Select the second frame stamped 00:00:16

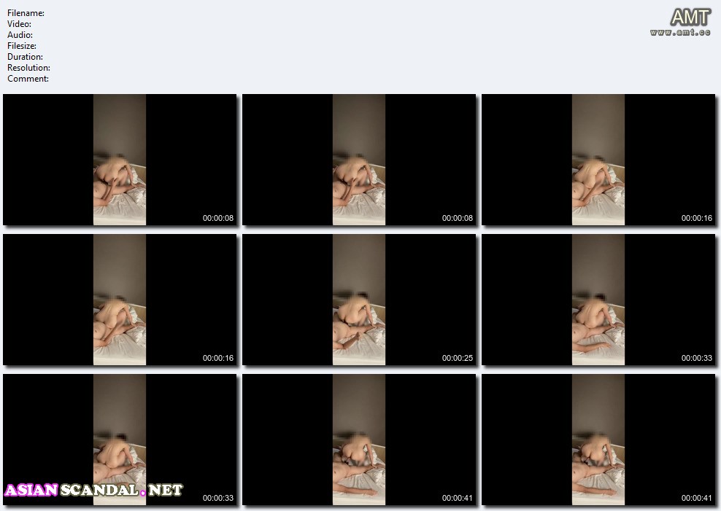pyautogui.click(x=120, y=300)
